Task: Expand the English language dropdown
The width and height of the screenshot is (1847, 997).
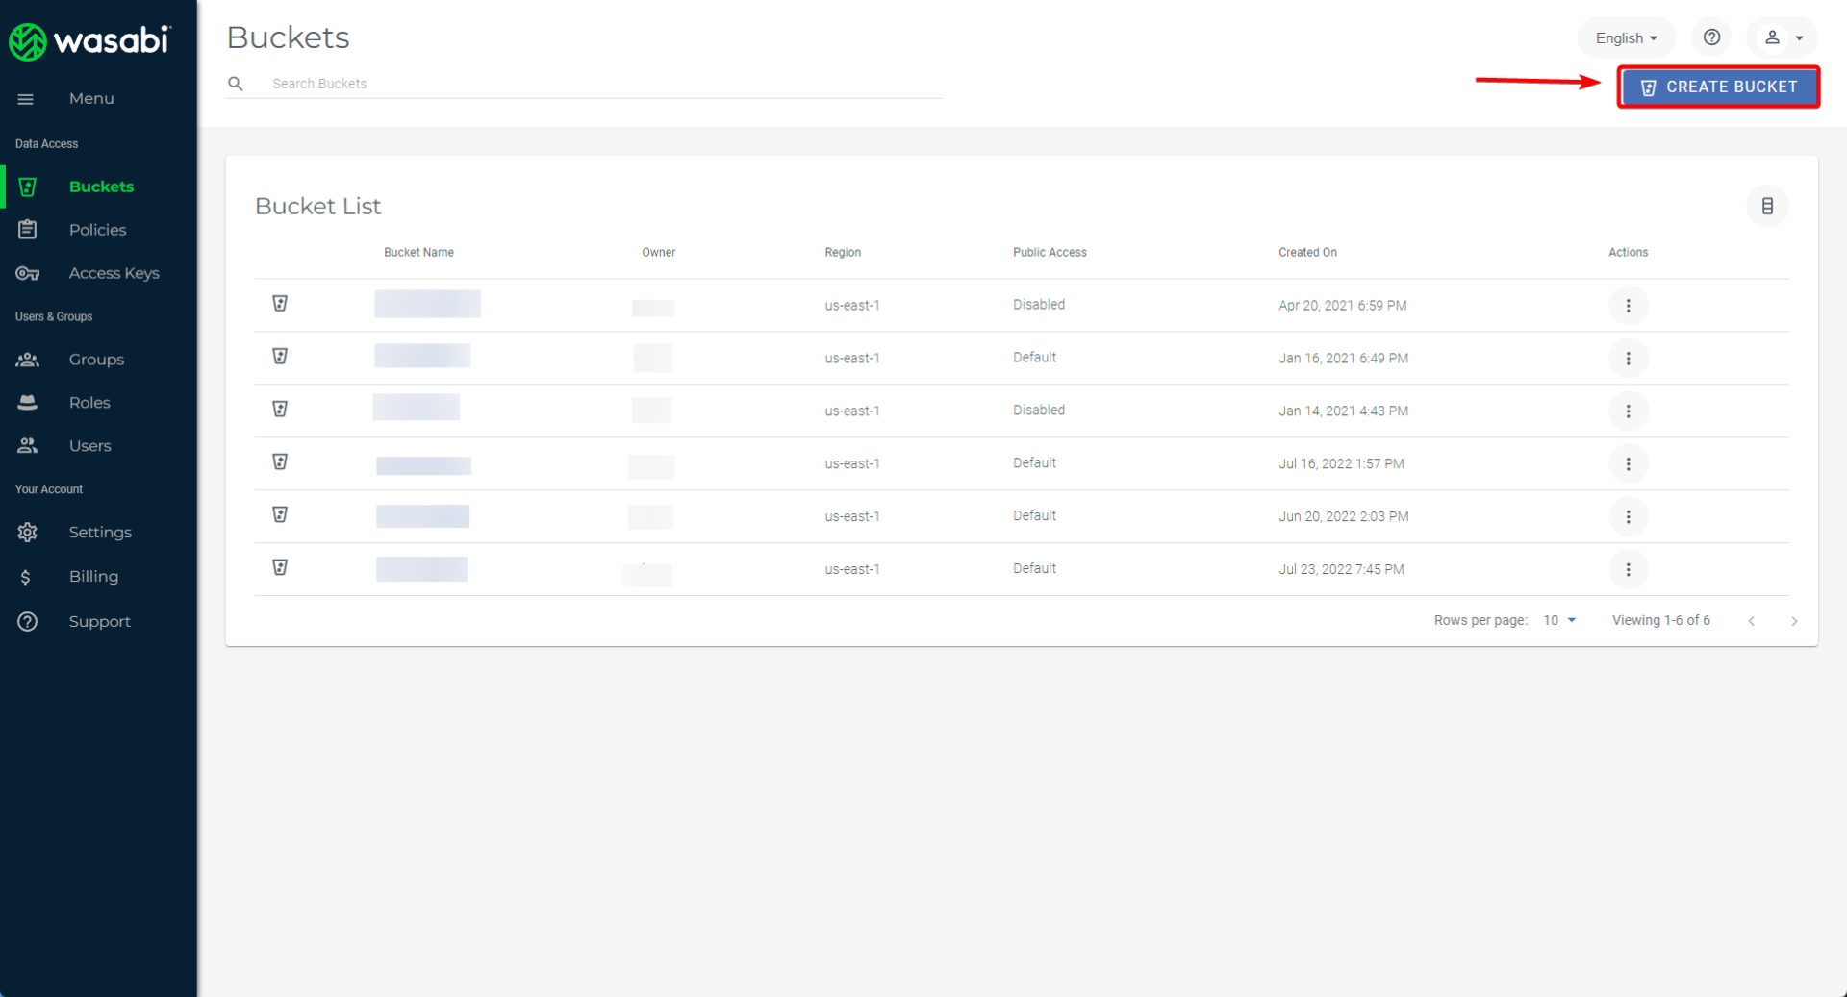Action: click(1626, 38)
